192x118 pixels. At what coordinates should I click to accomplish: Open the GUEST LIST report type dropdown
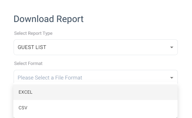(95, 47)
